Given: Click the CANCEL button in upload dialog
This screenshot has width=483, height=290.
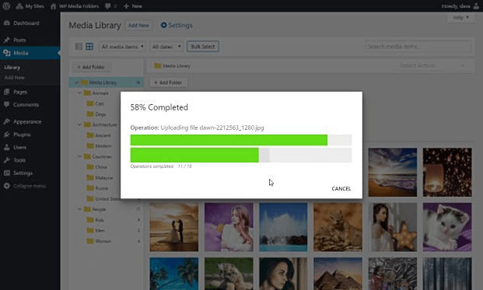Looking at the screenshot, I should pos(341,189).
